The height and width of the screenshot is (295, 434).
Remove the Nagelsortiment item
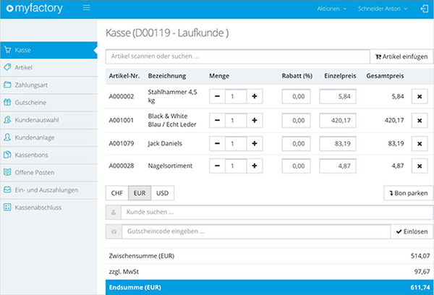pos(420,166)
